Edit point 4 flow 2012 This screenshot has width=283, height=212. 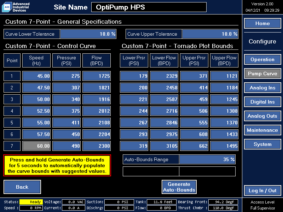tap(97, 111)
